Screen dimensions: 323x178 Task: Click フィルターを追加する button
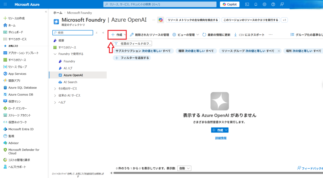[x=132, y=58]
